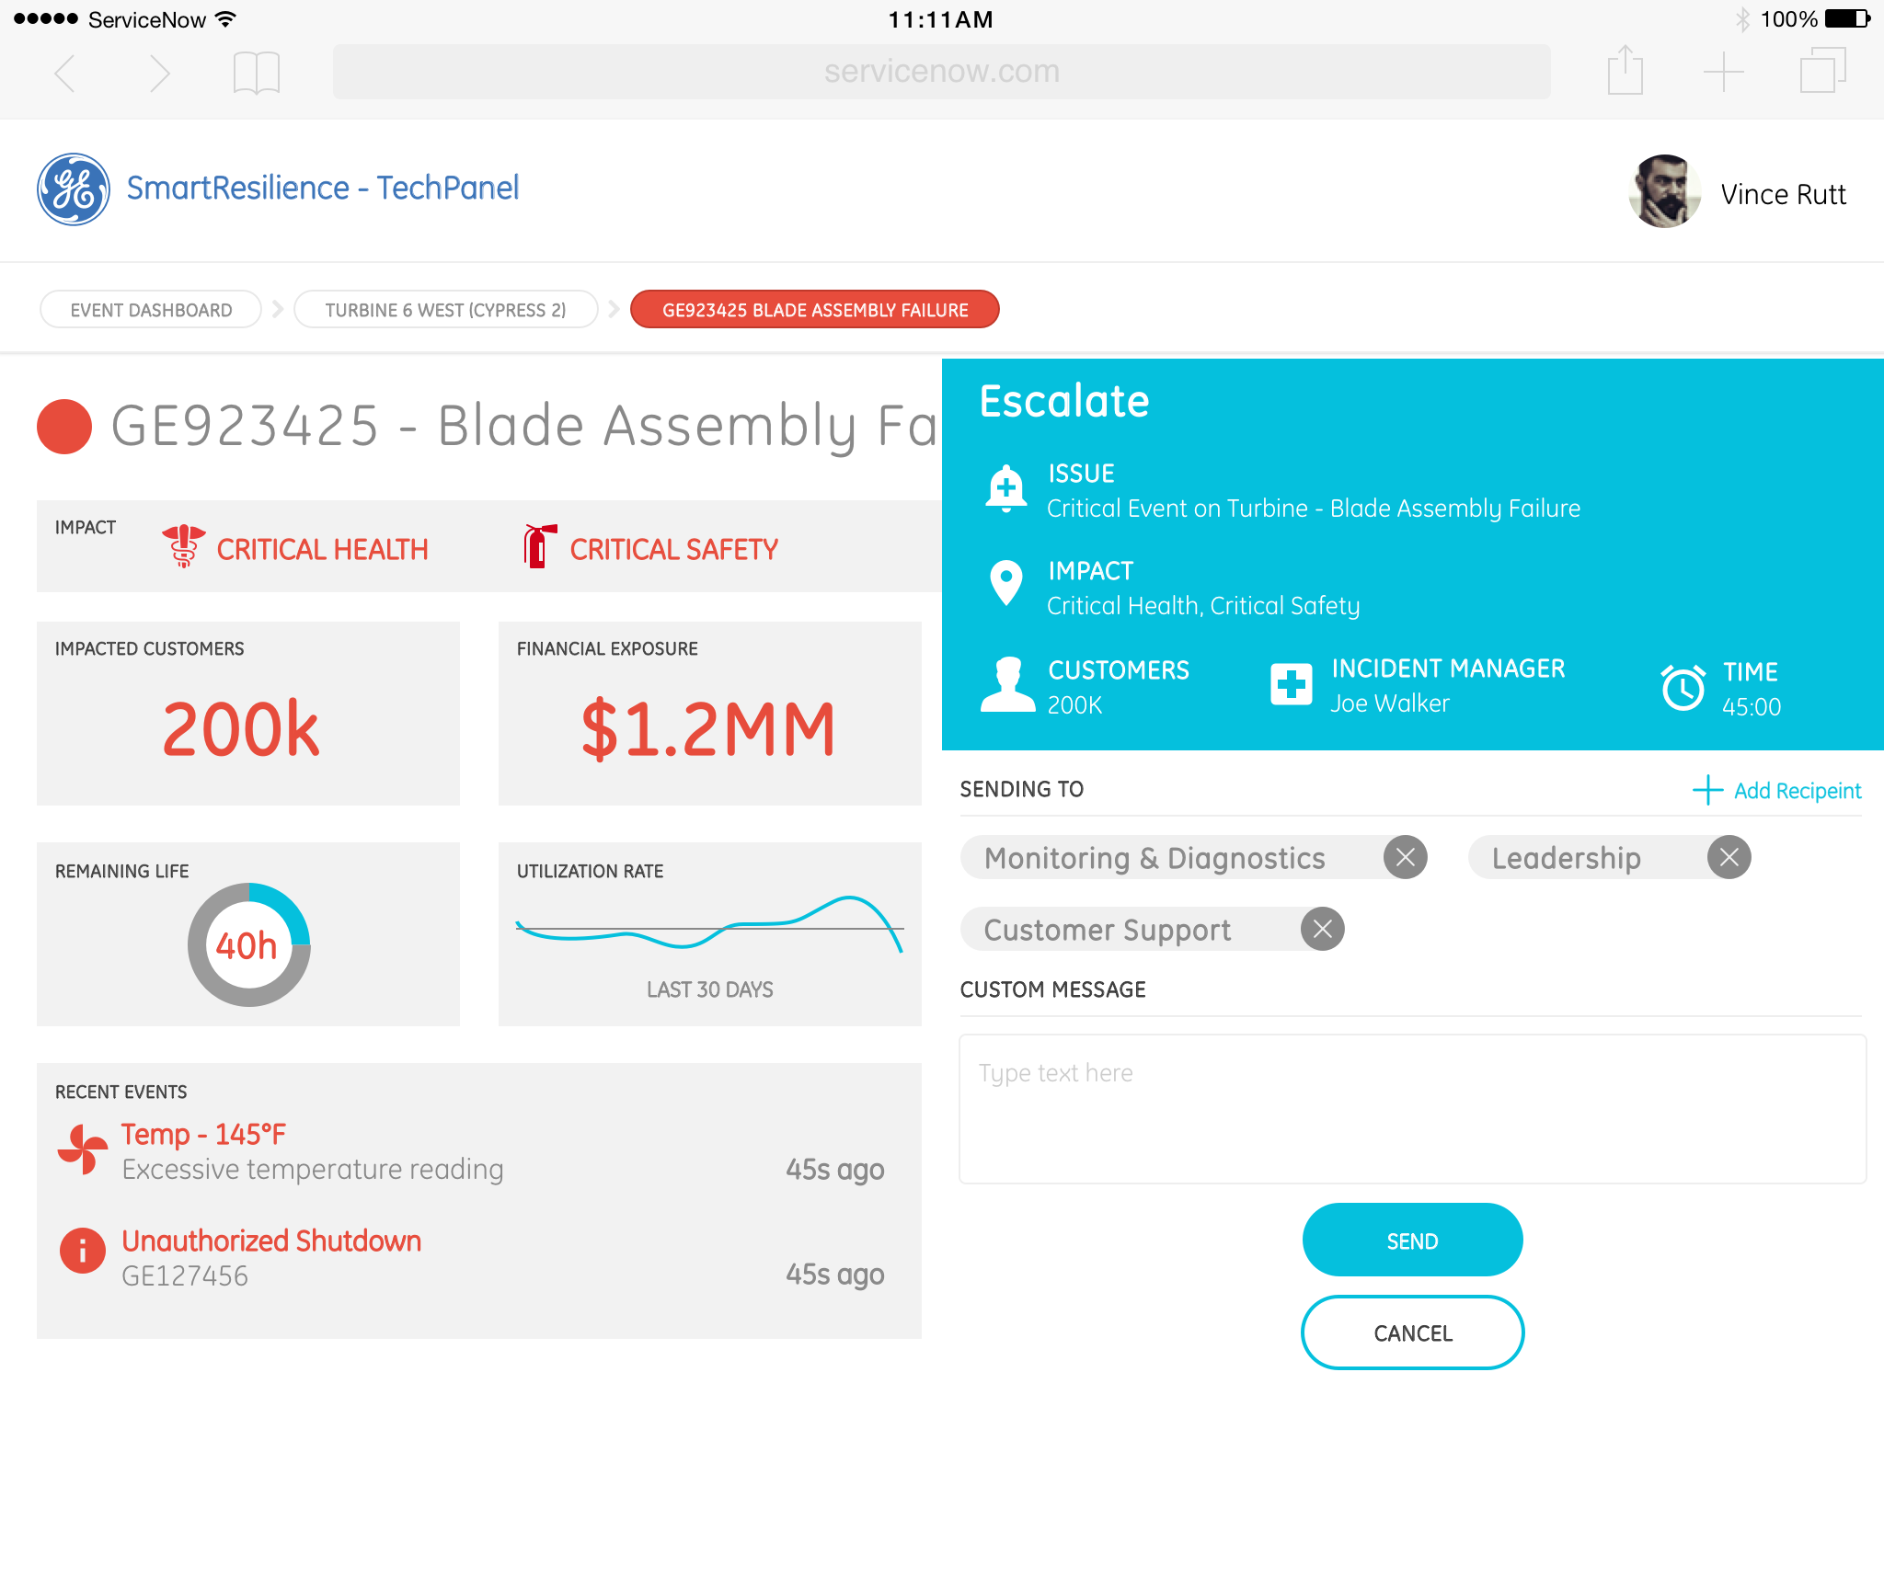Viewport: 1884px width, 1578px height.
Task: Remove Monitoring & Diagnostics recipient
Action: click(1405, 858)
